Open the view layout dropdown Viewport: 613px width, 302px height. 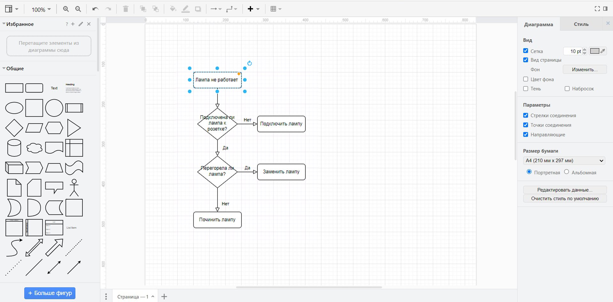(x=12, y=9)
